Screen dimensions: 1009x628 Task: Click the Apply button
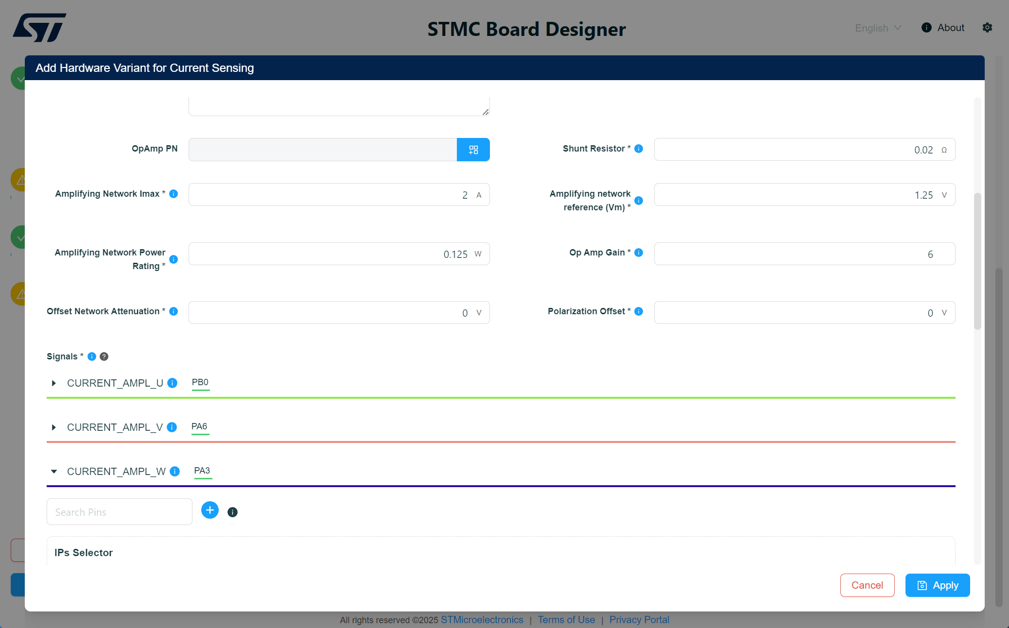[x=937, y=585]
